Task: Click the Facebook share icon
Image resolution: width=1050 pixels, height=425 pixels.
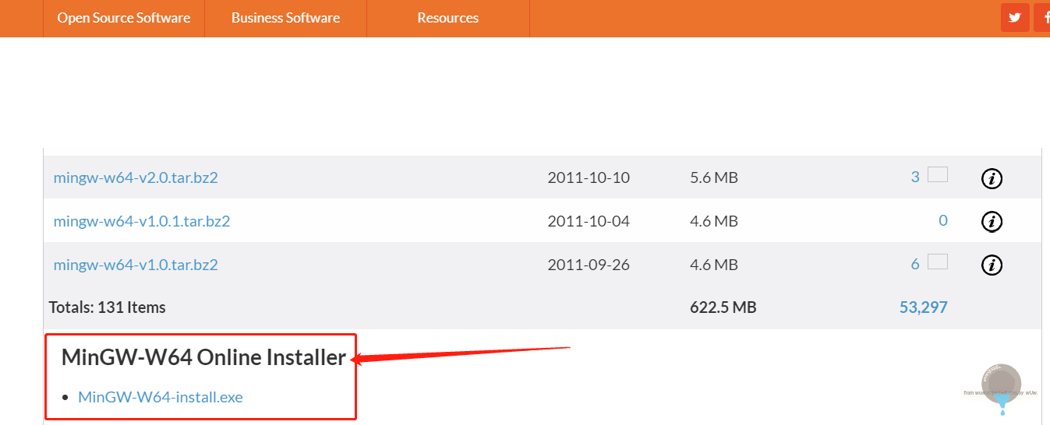Action: pos(1043,18)
